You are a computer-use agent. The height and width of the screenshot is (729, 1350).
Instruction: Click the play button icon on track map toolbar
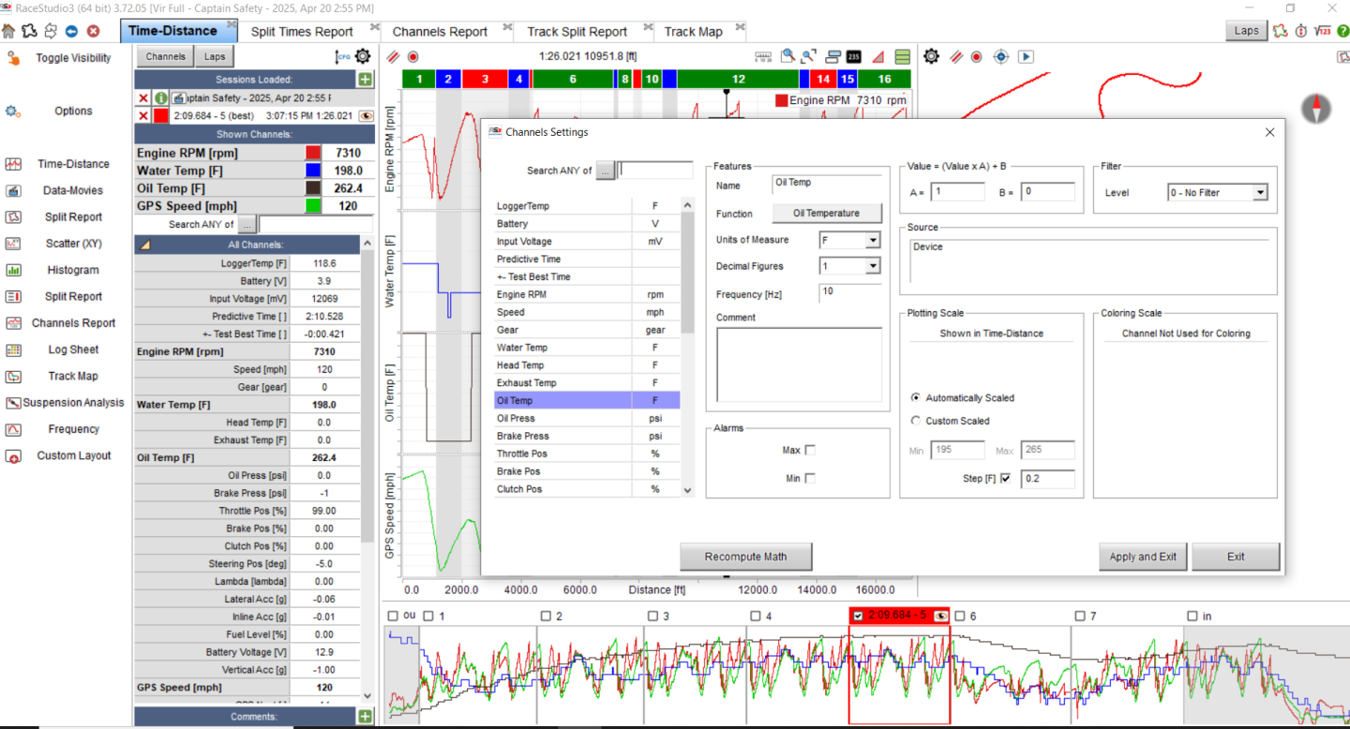tap(1027, 56)
